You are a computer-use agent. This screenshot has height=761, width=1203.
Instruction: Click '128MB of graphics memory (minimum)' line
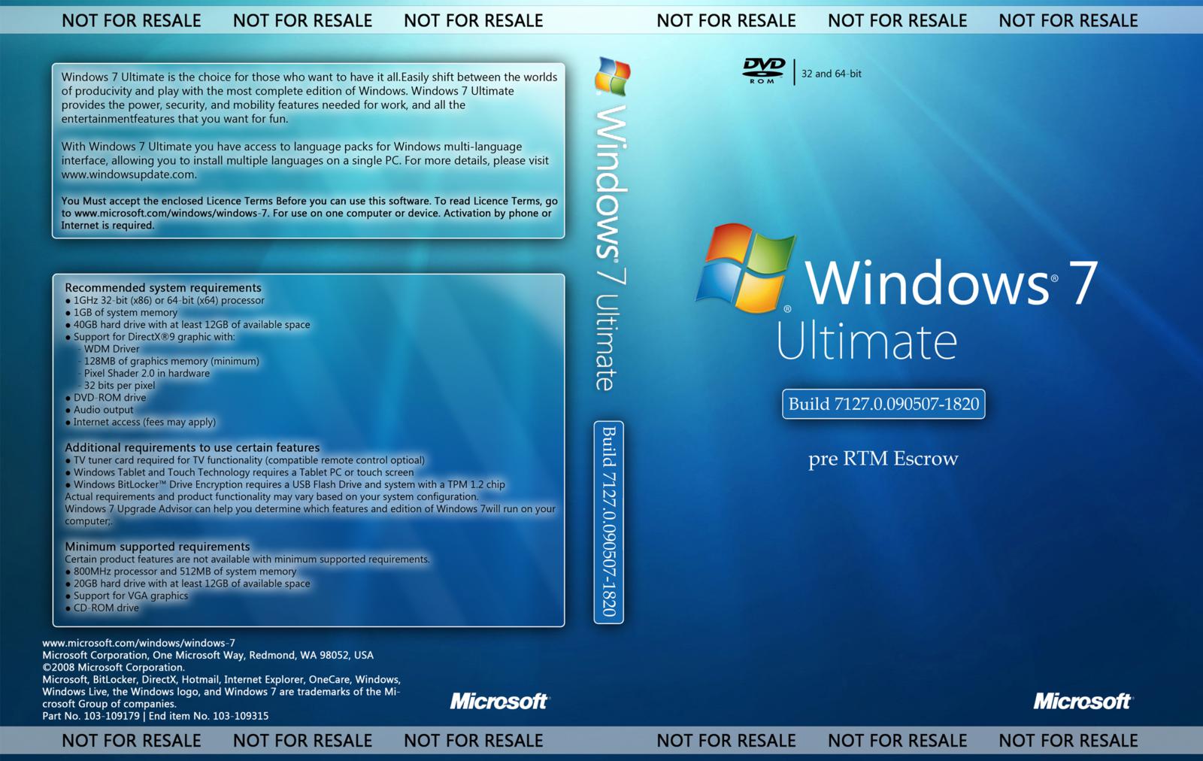coord(168,361)
